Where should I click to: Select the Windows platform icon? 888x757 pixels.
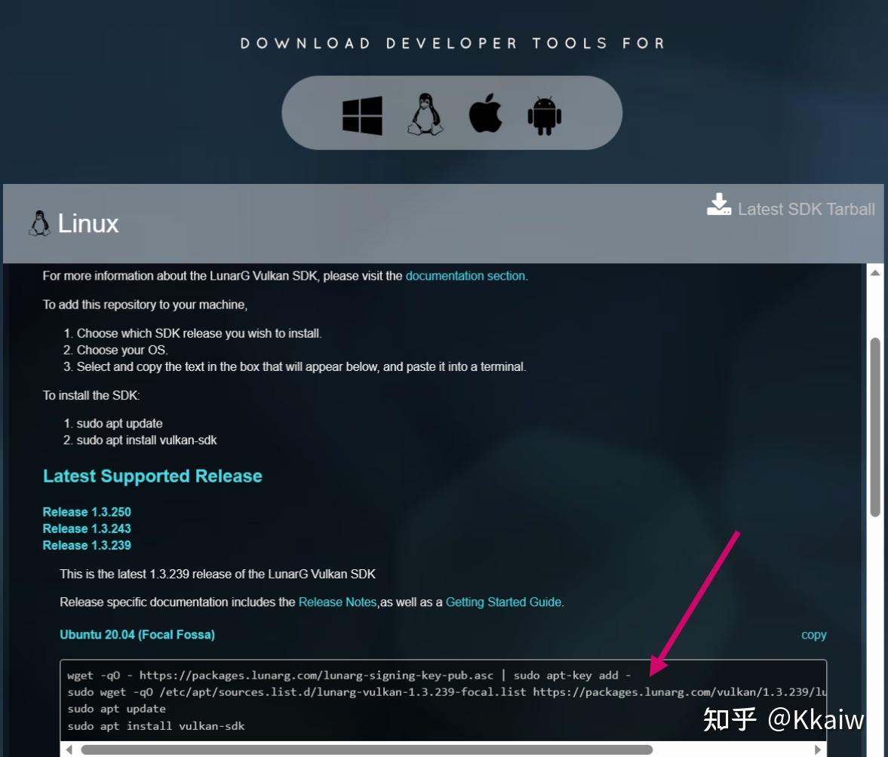tap(362, 113)
